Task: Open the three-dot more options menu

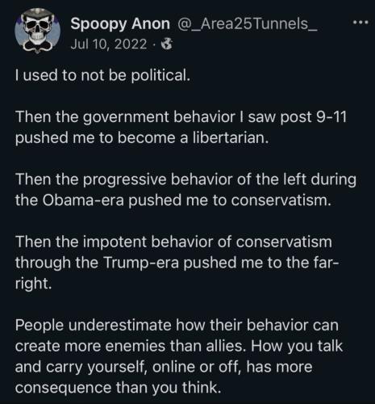Action: (360, 23)
